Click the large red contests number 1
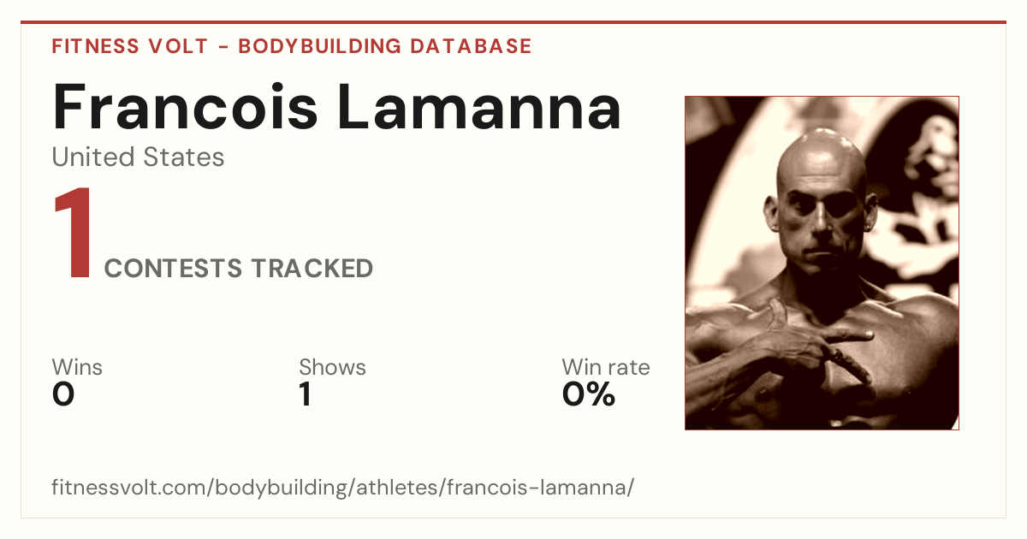Viewport: 1027px width, 539px height. pyautogui.click(x=74, y=234)
